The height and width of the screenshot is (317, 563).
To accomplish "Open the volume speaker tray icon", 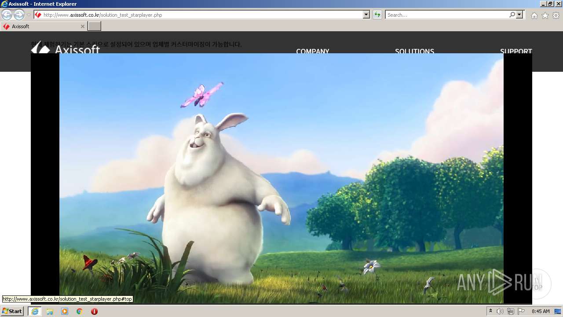I will [x=500, y=311].
